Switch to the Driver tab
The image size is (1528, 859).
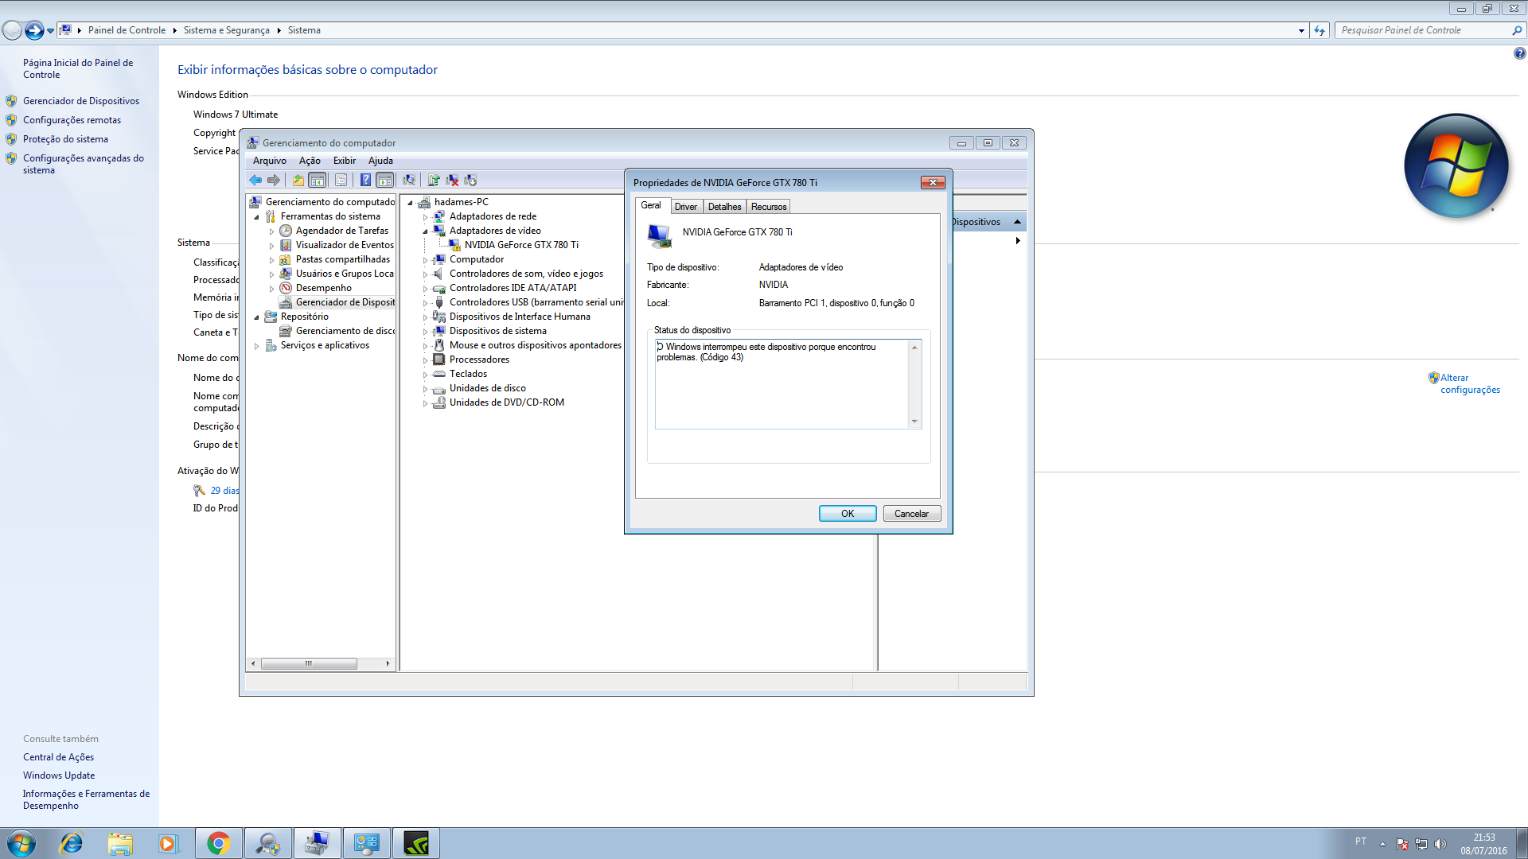(x=685, y=207)
